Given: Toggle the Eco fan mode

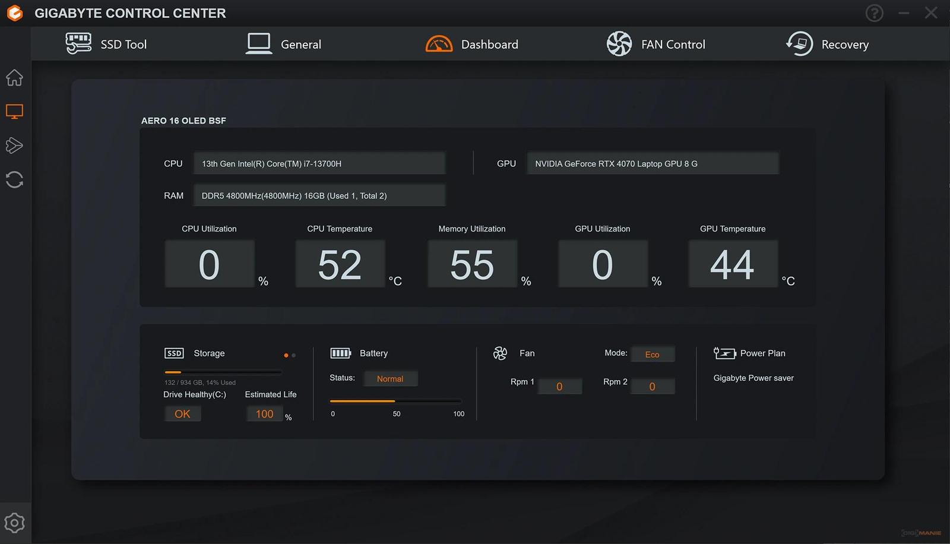Looking at the screenshot, I should [x=652, y=354].
